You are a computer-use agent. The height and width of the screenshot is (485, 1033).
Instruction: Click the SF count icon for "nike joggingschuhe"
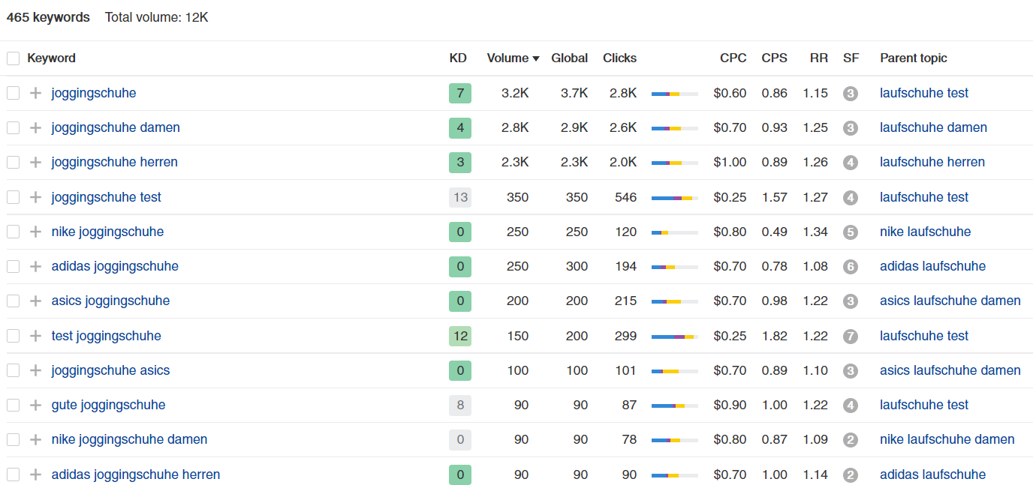click(851, 232)
